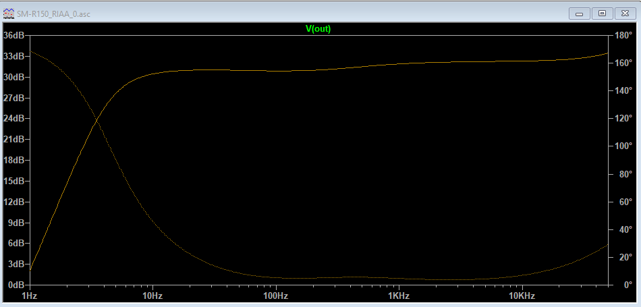Image resolution: width=641 pixels, height=307 pixels.
Task: Click the 27dB left axis label
Action: point(13,98)
